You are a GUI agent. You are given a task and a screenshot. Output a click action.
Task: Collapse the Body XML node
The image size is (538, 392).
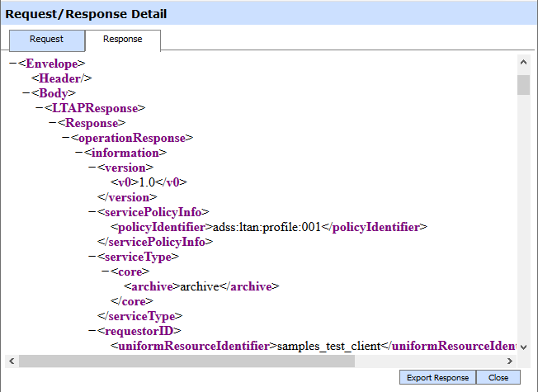click(x=25, y=93)
